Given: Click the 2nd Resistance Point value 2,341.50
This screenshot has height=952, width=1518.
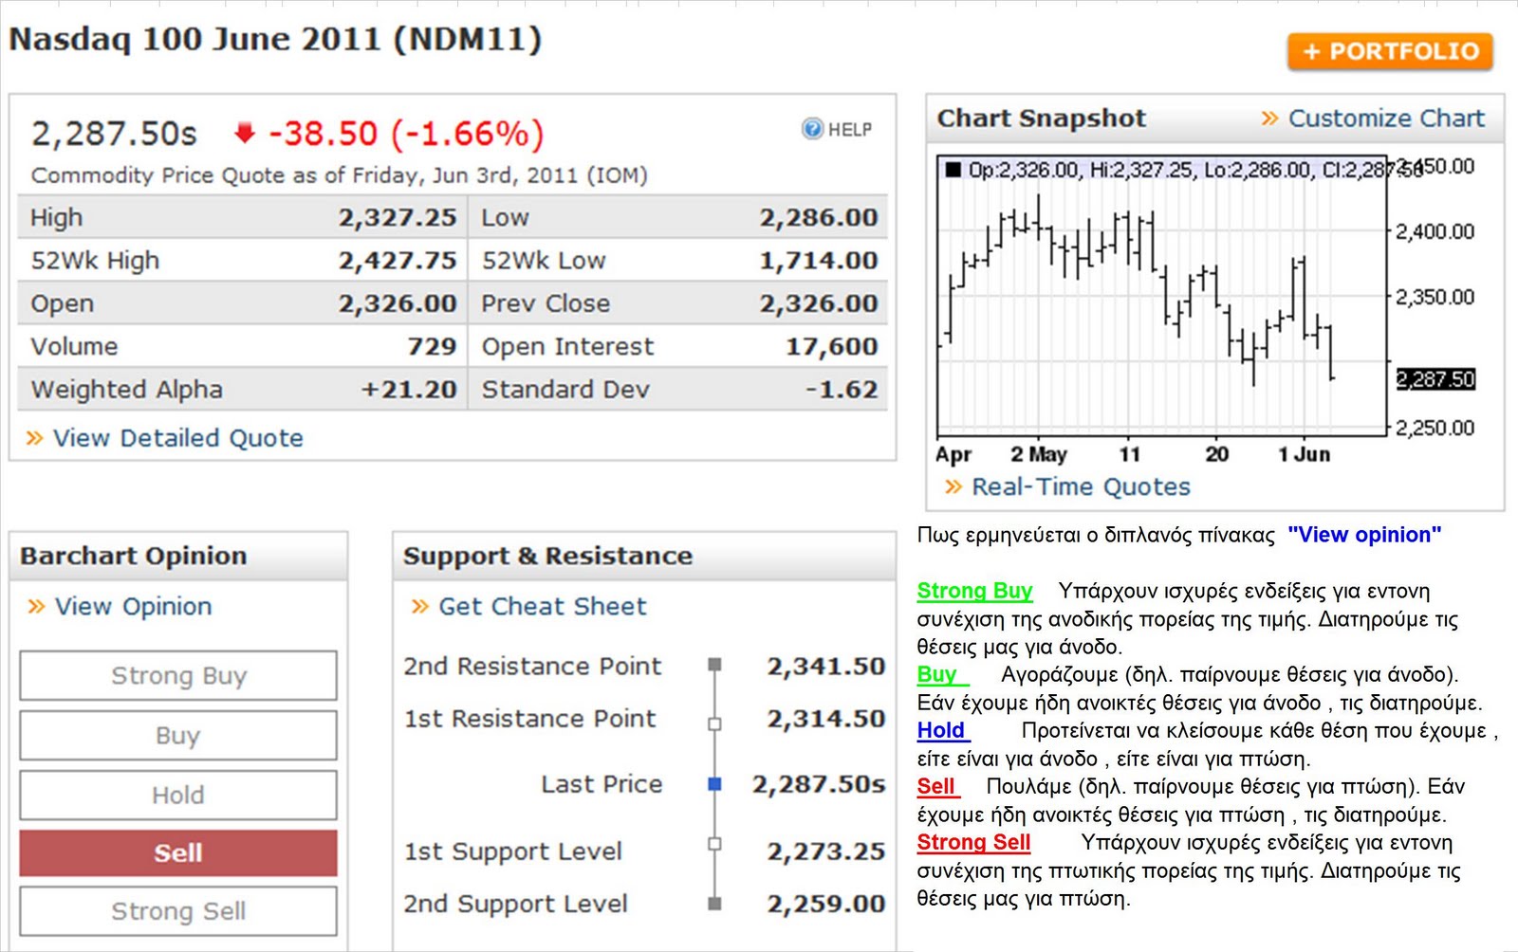Looking at the screenshot, I should point(826,667).
